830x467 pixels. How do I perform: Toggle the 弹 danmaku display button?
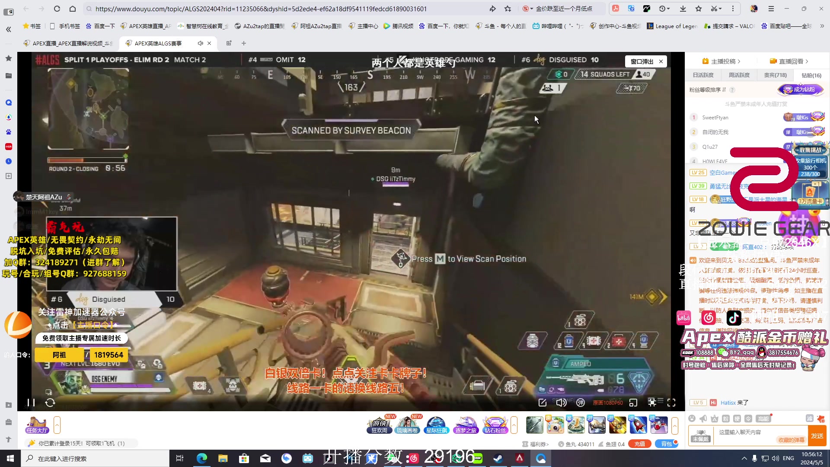pyautogui.click(x=581, y=403)
